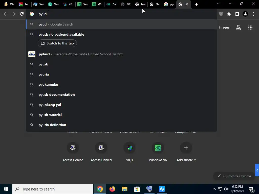Viewport: 259px width, 194px height.
Task: Click the Add shortcut plus tile
Action: click(x=186, y=152)
